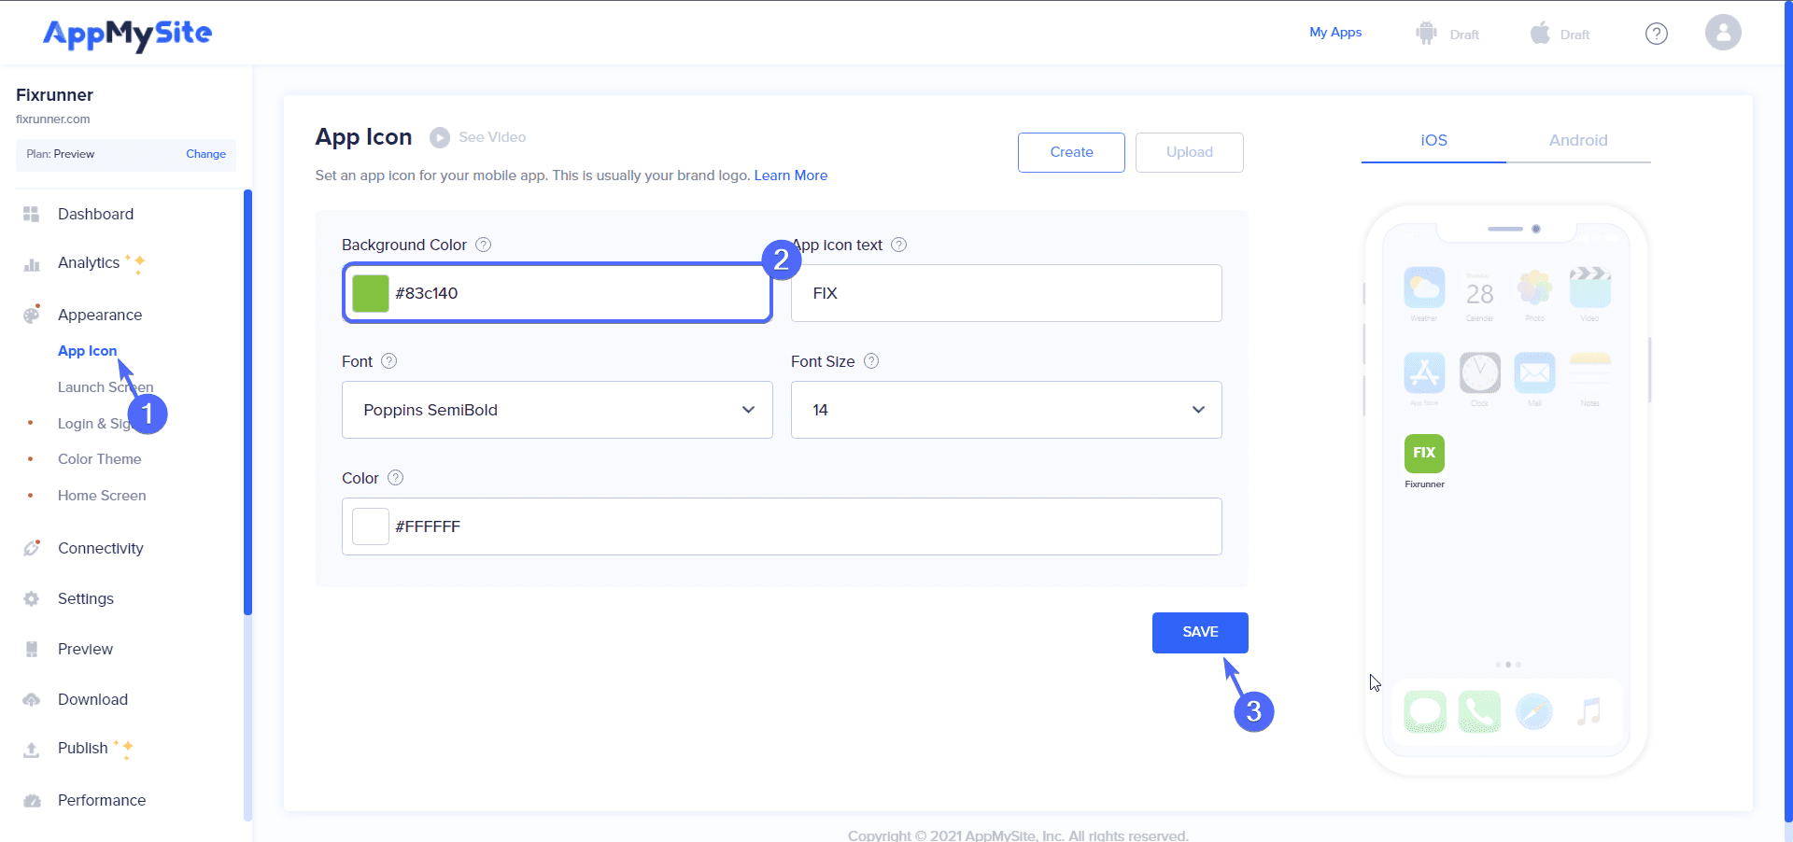
Task: Click the Photos icon in phone preview
Action: tap(1534, 288)
